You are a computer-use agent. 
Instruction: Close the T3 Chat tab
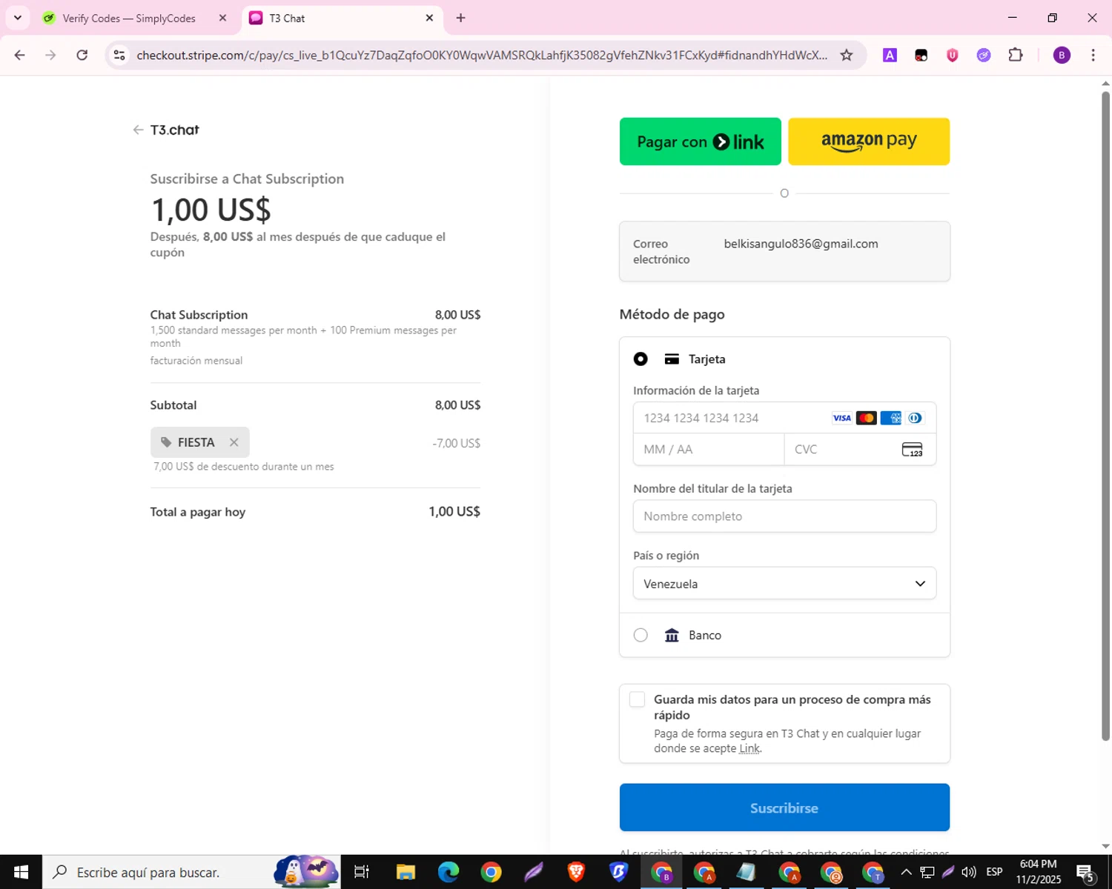(x=429, y=18)
